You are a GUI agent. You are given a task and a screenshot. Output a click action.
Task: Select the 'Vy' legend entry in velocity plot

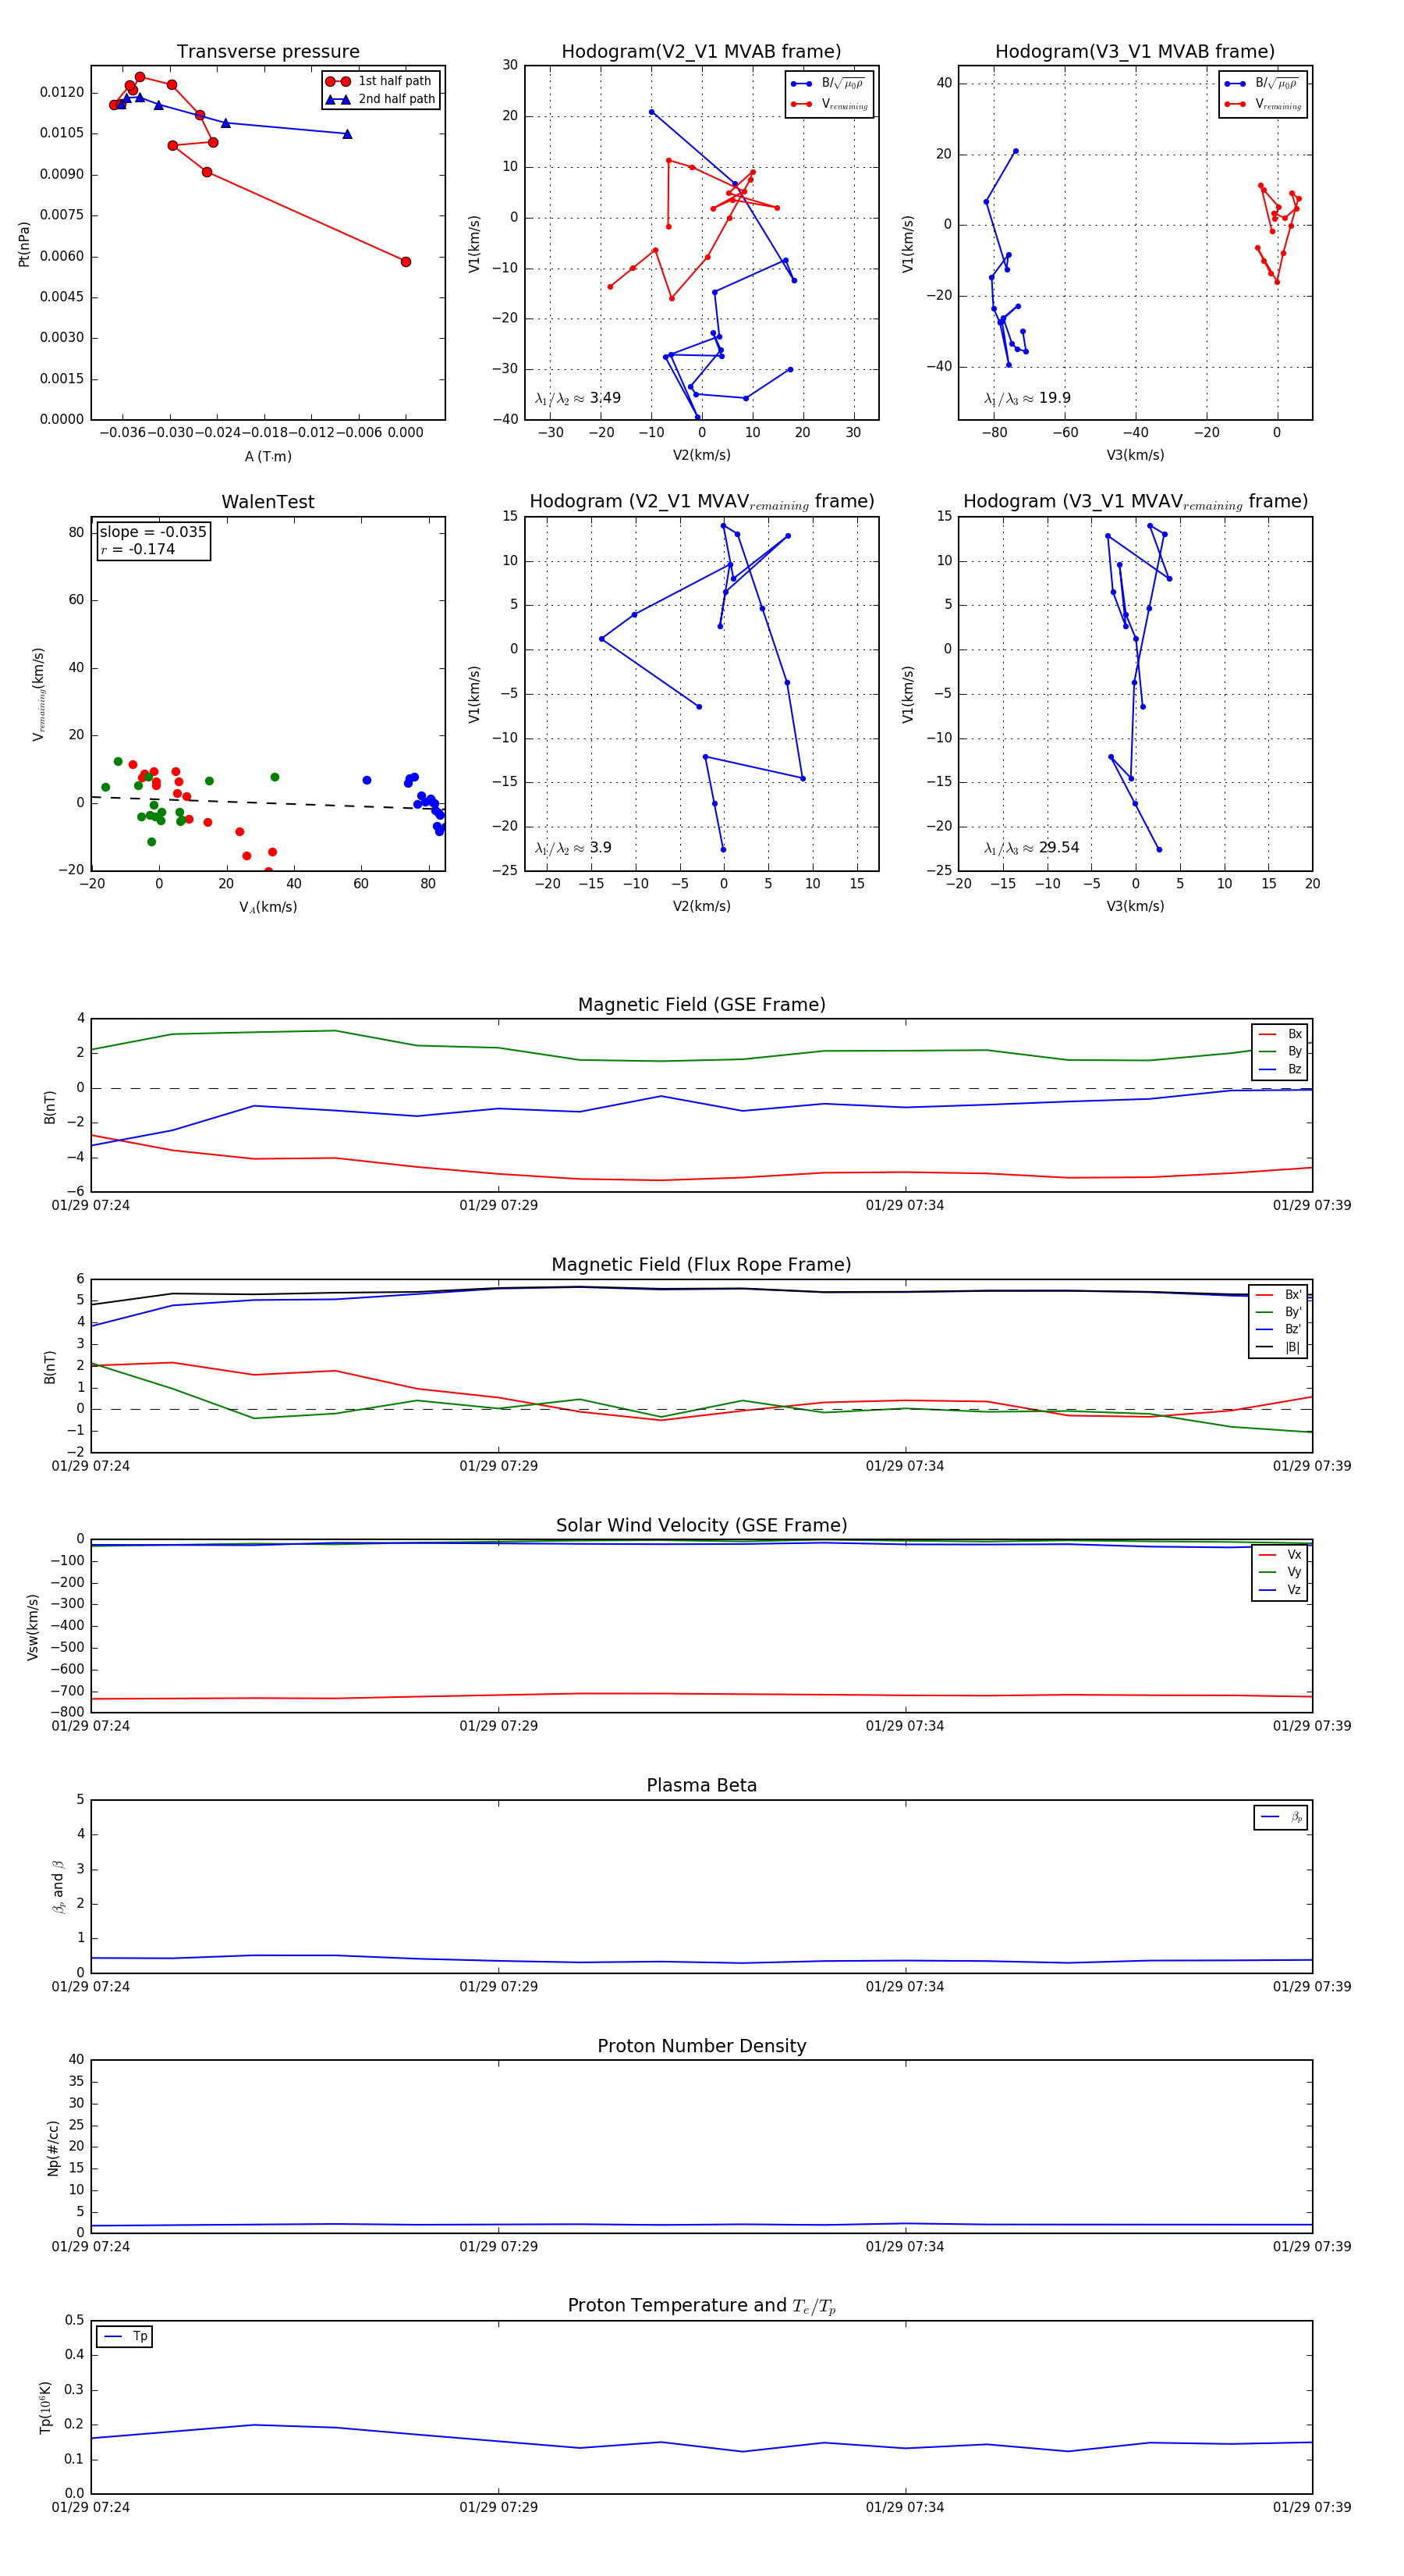coord(1281,1572)
